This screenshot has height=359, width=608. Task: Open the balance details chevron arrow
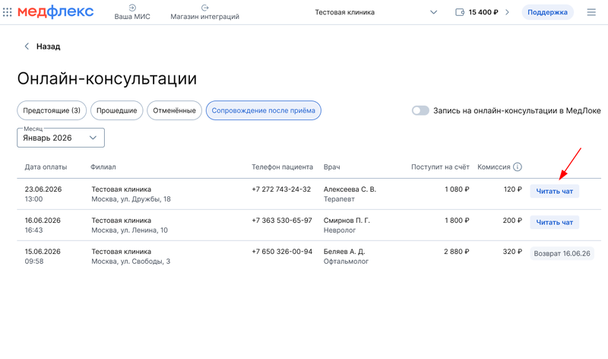coord(507,12)
